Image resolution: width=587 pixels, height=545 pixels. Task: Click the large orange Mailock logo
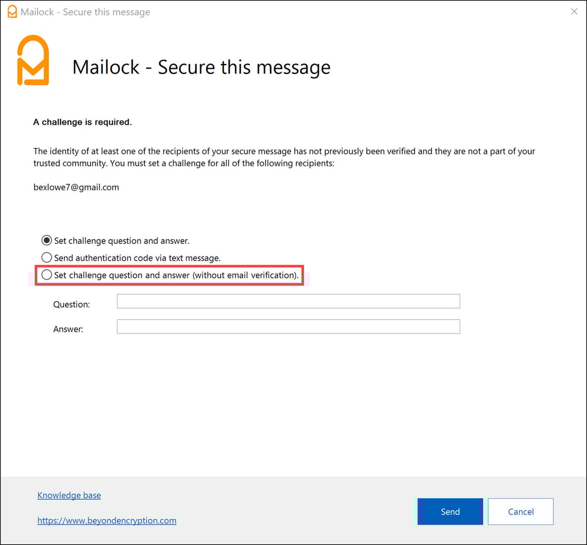coord(33,60)
